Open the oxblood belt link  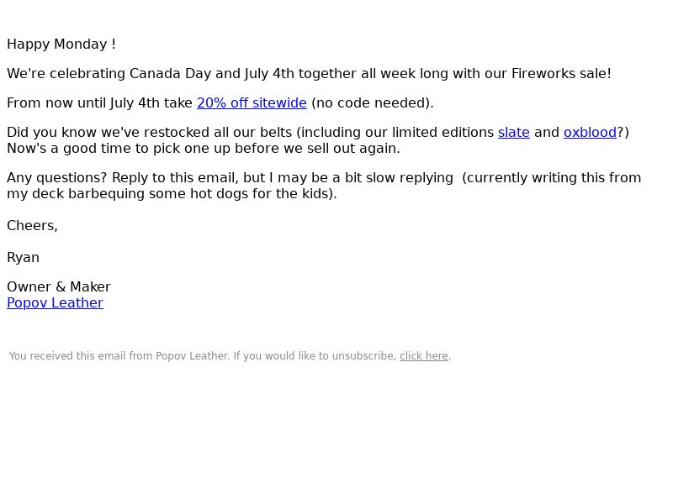pos(590,133)
